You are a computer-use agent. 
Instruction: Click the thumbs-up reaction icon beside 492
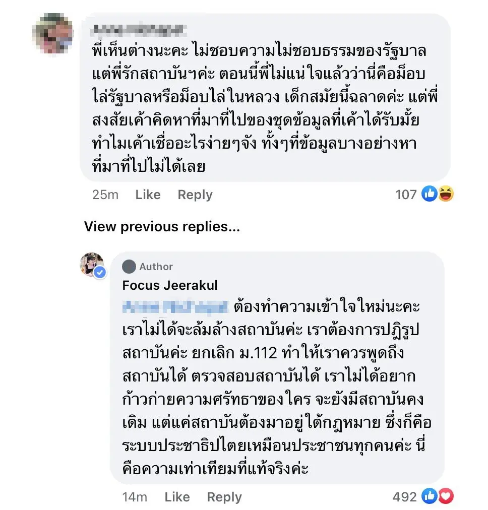[x=430, y=496]
